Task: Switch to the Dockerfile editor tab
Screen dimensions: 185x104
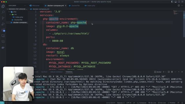Action: click(74, 5)
